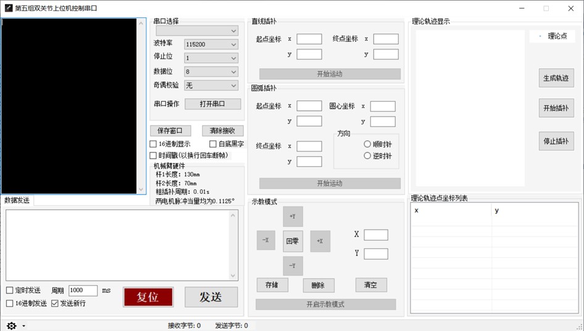This screenshot has height=331, width=584.
Task: Click the 发送字节: 0 status text
Action: tap(232, 326)
